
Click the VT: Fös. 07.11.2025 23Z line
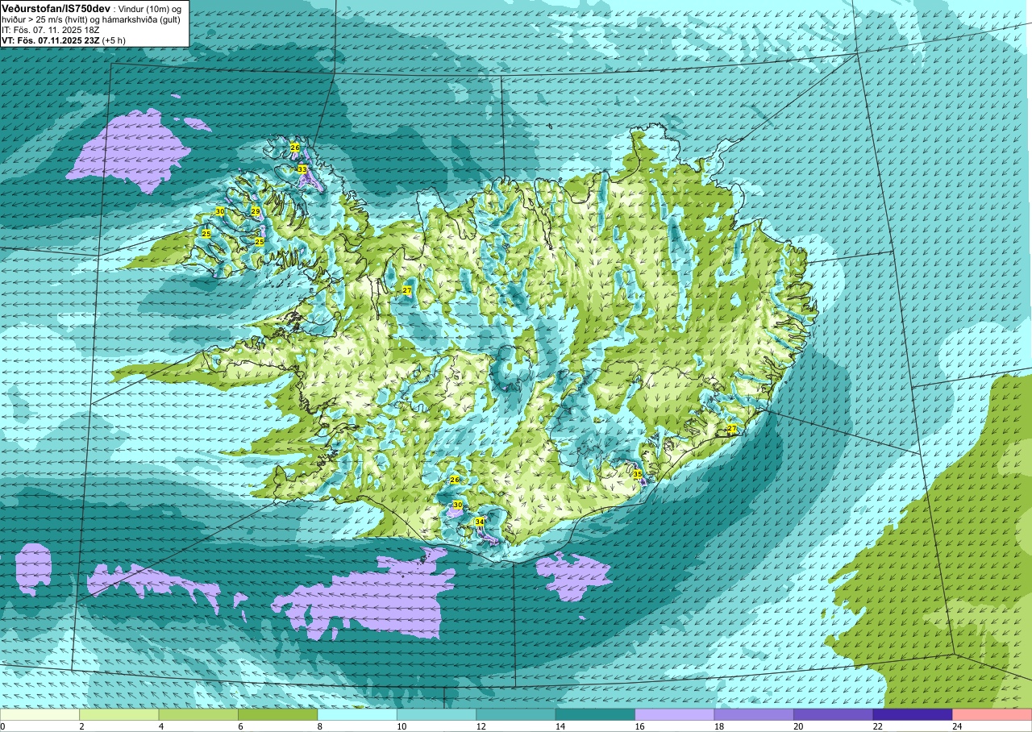(52, 40)
